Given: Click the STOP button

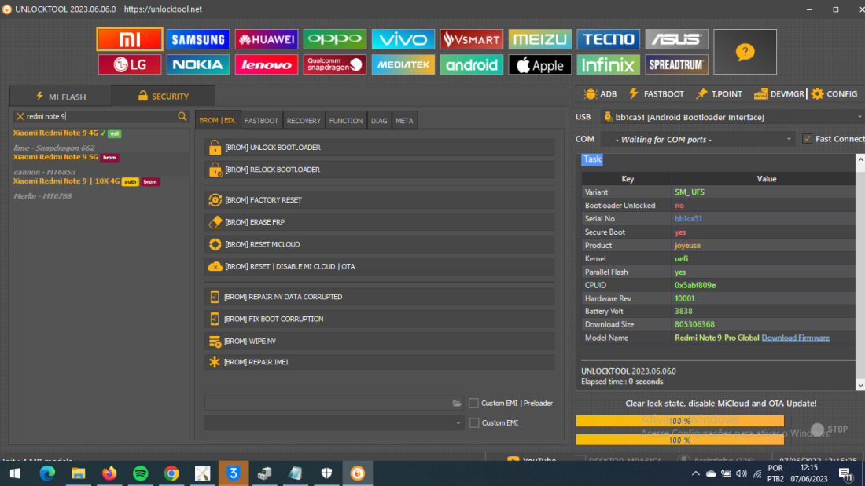Looking at the screenshot, I should coord(829,429).
